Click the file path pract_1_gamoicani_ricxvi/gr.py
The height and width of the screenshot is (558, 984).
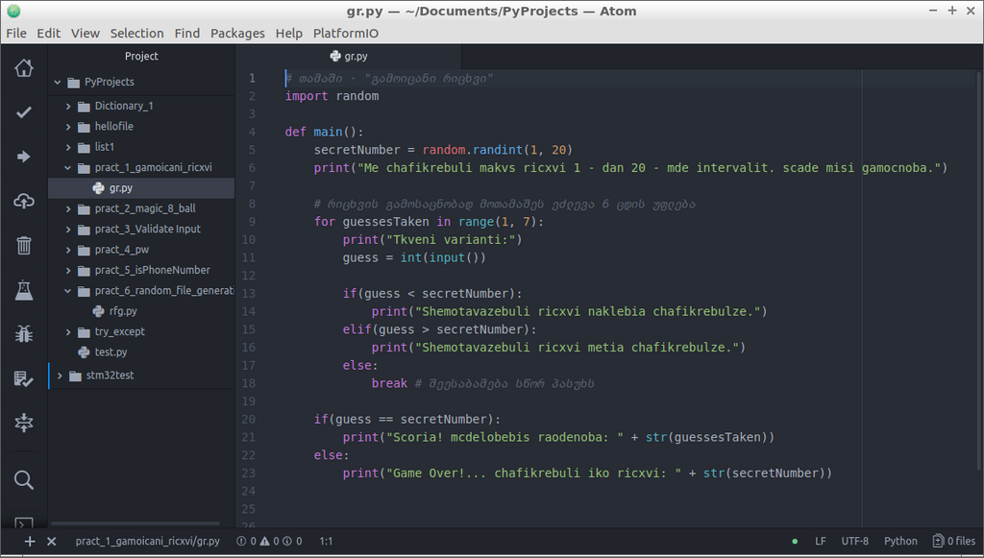[147, 541]
